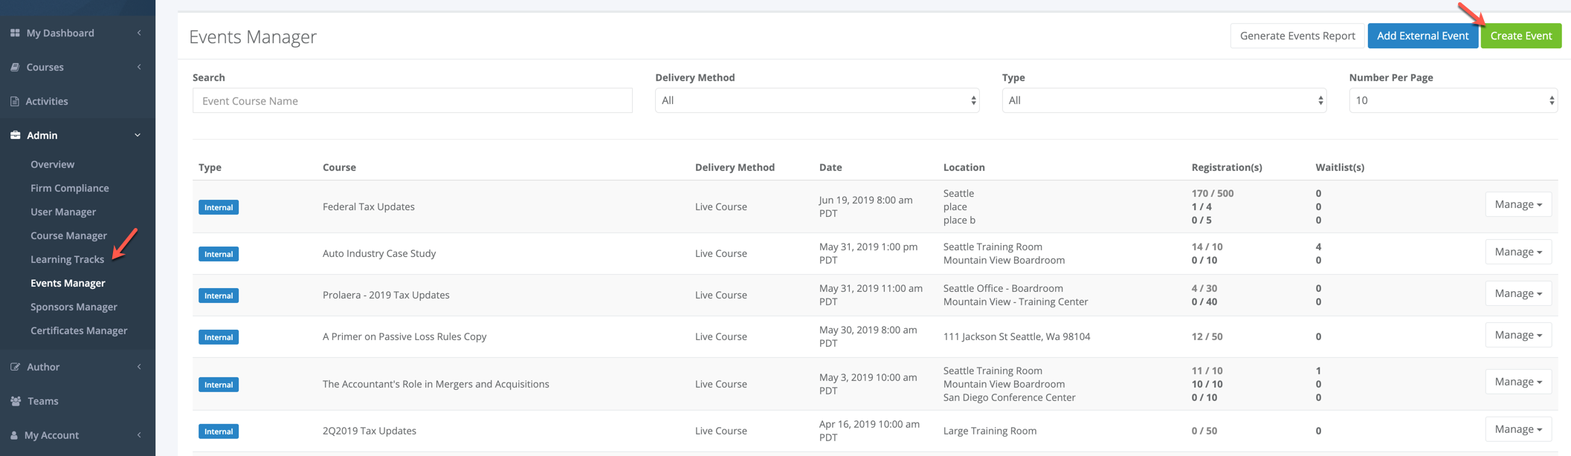Open the Number Per Page dropdown
The image size is (1571, 456).
(x=1453, y=100)
